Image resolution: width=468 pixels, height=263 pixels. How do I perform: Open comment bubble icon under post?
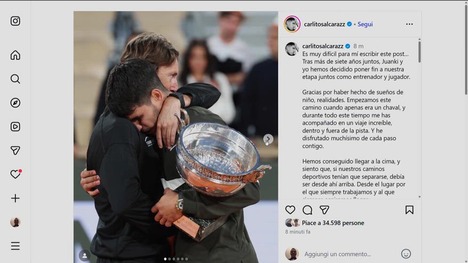tap(308, 210)
